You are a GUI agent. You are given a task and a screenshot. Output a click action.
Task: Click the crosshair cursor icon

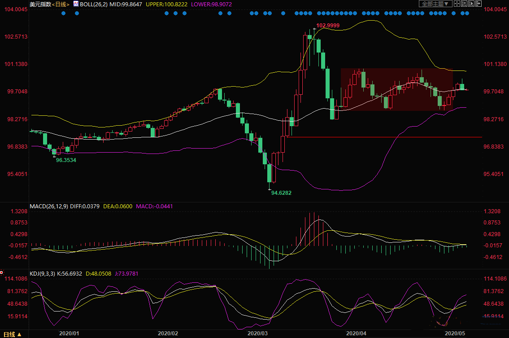pyautogui.click(x=457, y=4)
